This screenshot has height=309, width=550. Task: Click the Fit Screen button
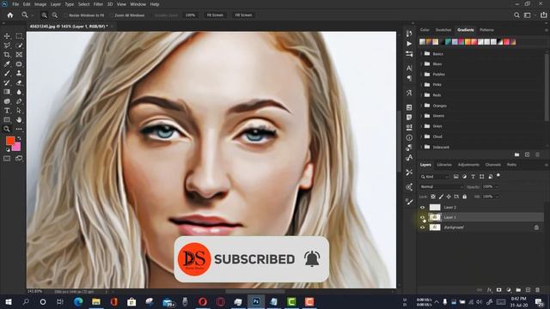coord(215,15)
